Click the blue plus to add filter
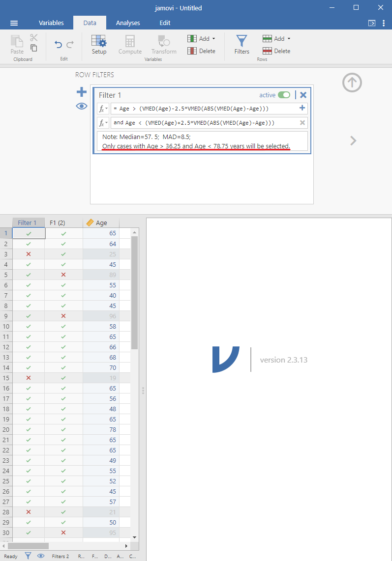The width and height of the screenshot is (392, 561). point(82,92)
